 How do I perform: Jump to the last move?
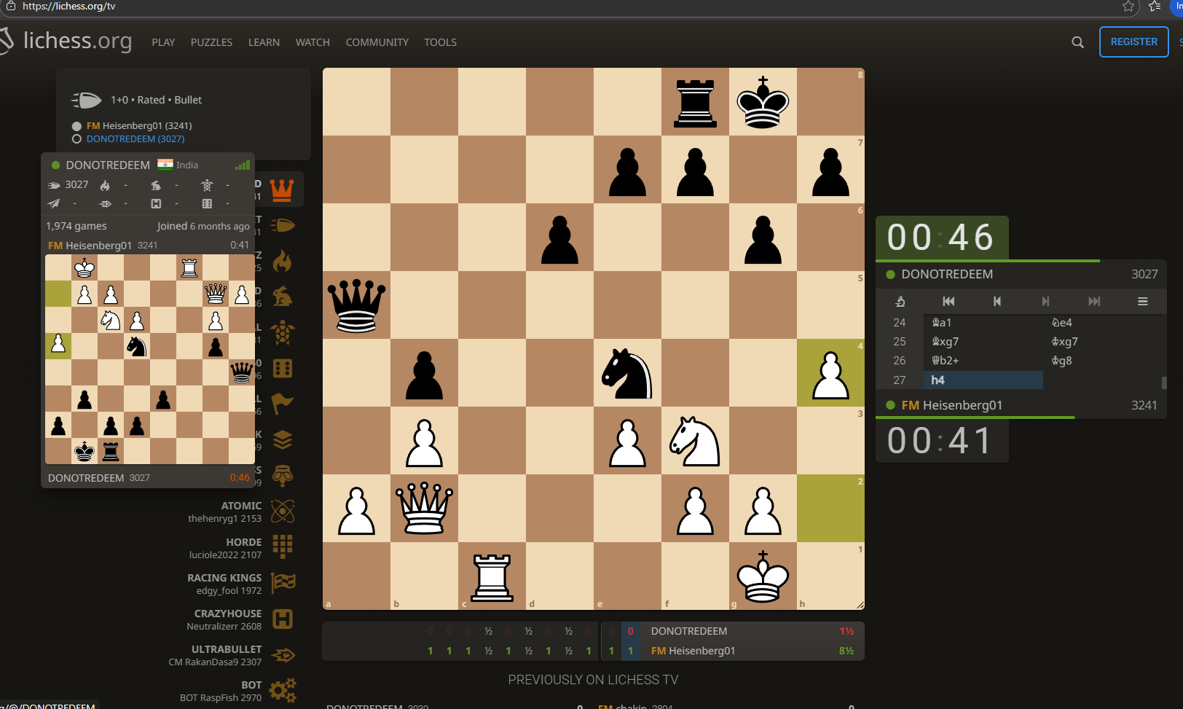pos(1094,302)
